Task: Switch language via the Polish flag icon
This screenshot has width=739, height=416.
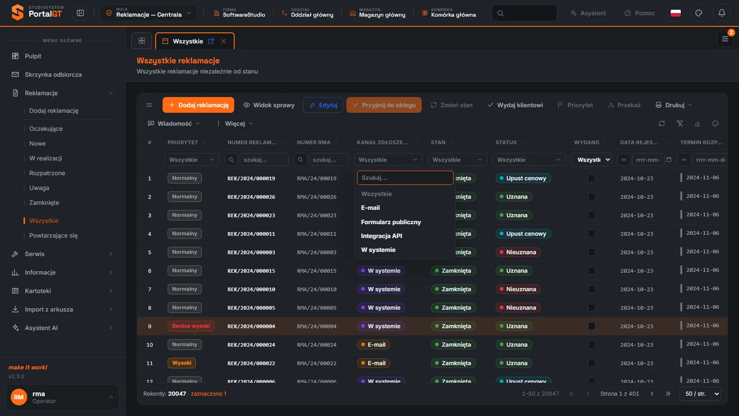Action: 676,13
